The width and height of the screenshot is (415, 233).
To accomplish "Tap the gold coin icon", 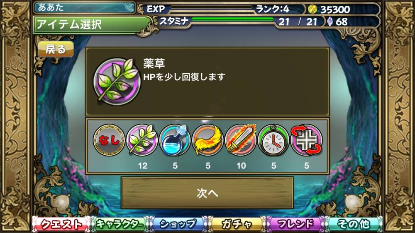I will (312, 9).
